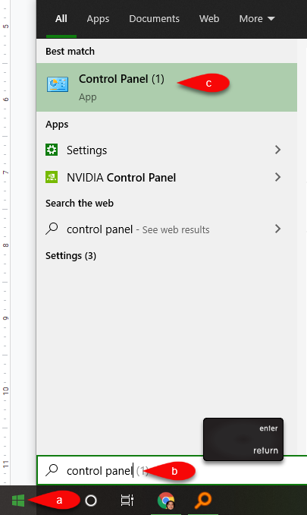
Task: Switch to the Documents tab
Action: [x=154, y=19]
